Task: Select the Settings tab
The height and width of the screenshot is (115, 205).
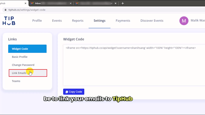Action: coord(99,21)
